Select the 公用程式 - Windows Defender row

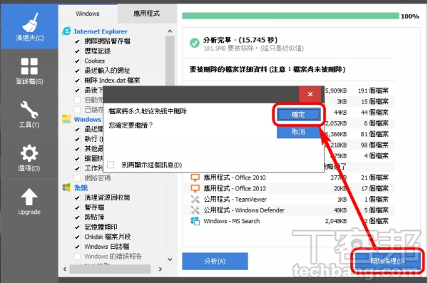(290, 210)
